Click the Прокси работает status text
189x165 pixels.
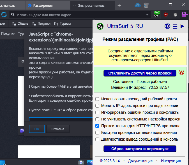tap(152, 82)
